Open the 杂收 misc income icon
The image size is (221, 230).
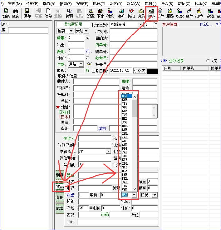click(211, 13)
